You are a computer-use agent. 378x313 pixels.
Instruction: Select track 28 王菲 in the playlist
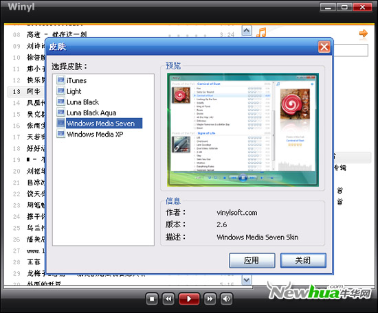coord(26,262)
